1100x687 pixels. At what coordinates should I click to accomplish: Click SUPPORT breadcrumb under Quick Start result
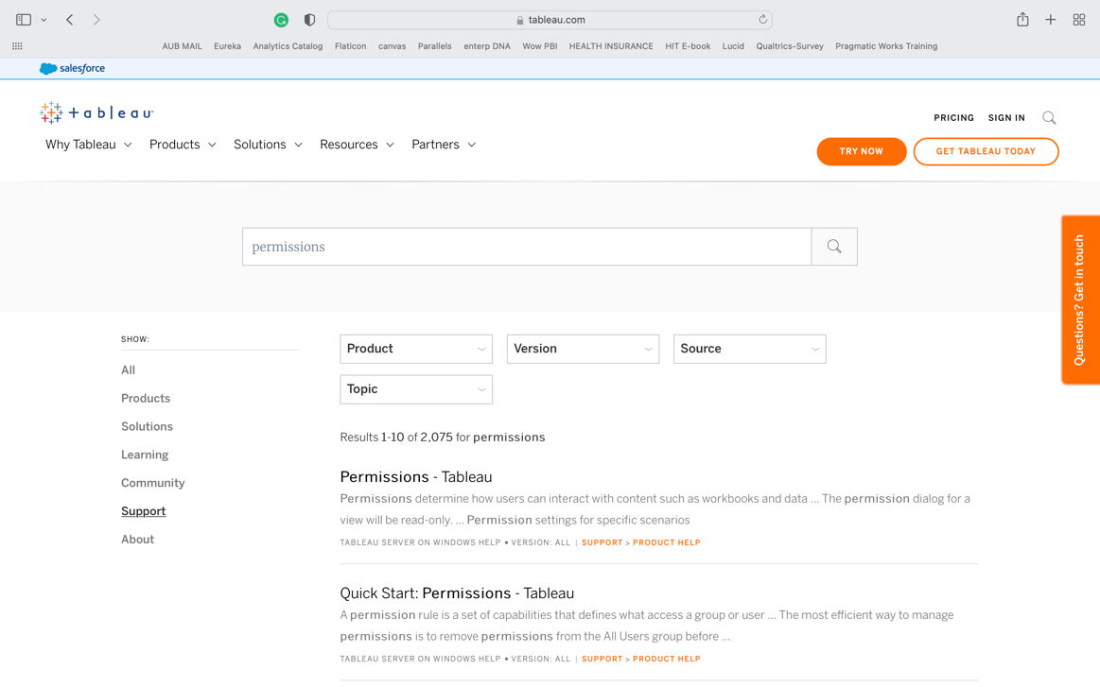click(x=602, y=659)
